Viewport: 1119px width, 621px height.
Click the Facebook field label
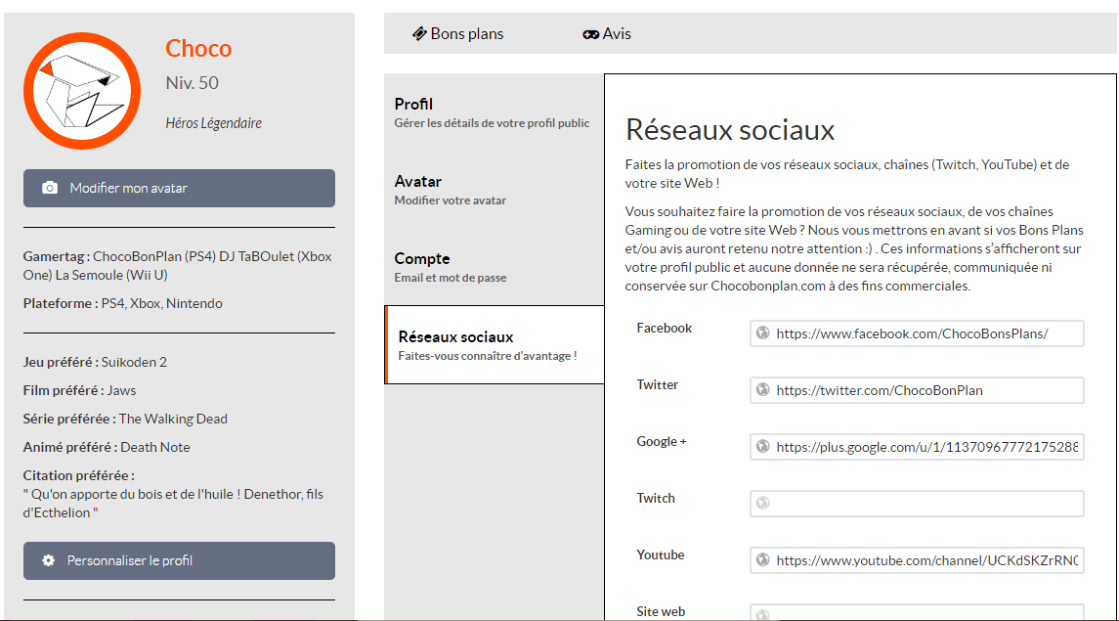(665, 328)
